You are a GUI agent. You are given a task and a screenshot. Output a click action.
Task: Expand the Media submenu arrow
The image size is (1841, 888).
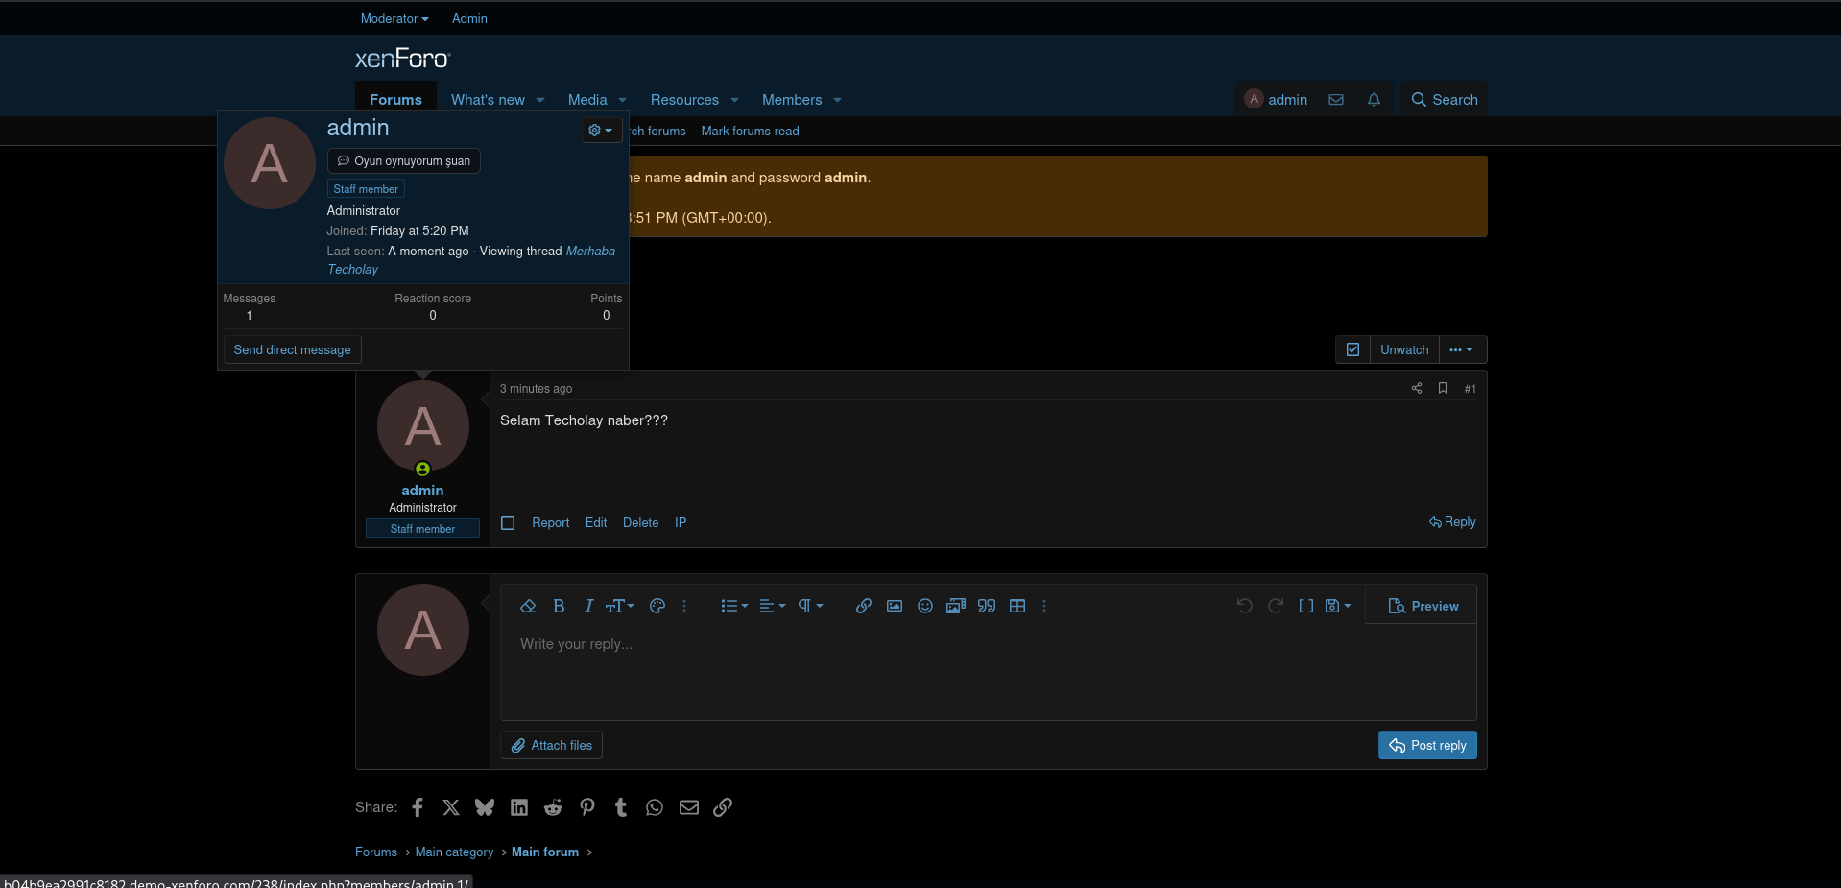click(x=623, y=100)
